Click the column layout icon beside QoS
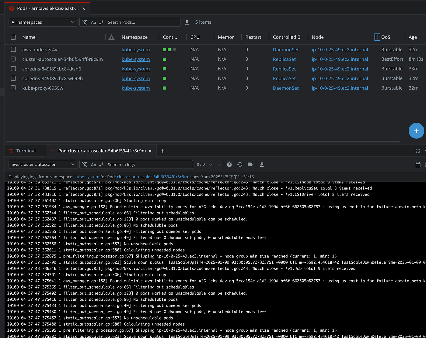Image resolution: width=426 pixels, height=338 pixels. pos(377,37)
